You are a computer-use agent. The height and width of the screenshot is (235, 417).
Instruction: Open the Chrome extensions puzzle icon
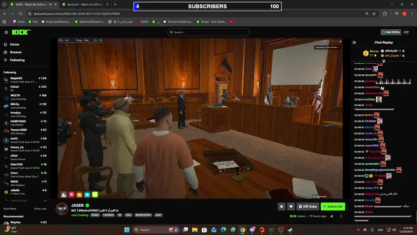pos(385,14)
